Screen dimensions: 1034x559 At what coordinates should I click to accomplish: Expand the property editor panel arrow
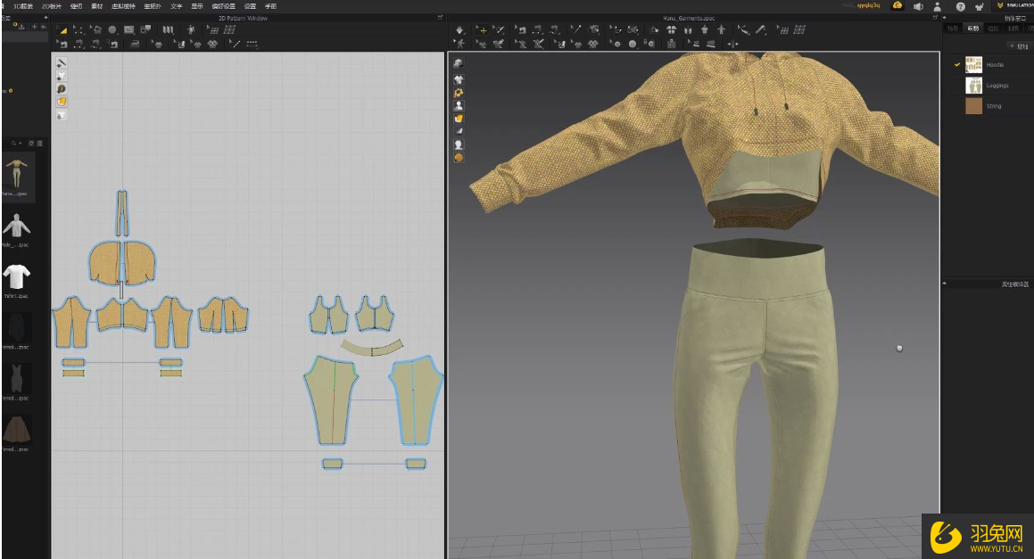point(946,284)
